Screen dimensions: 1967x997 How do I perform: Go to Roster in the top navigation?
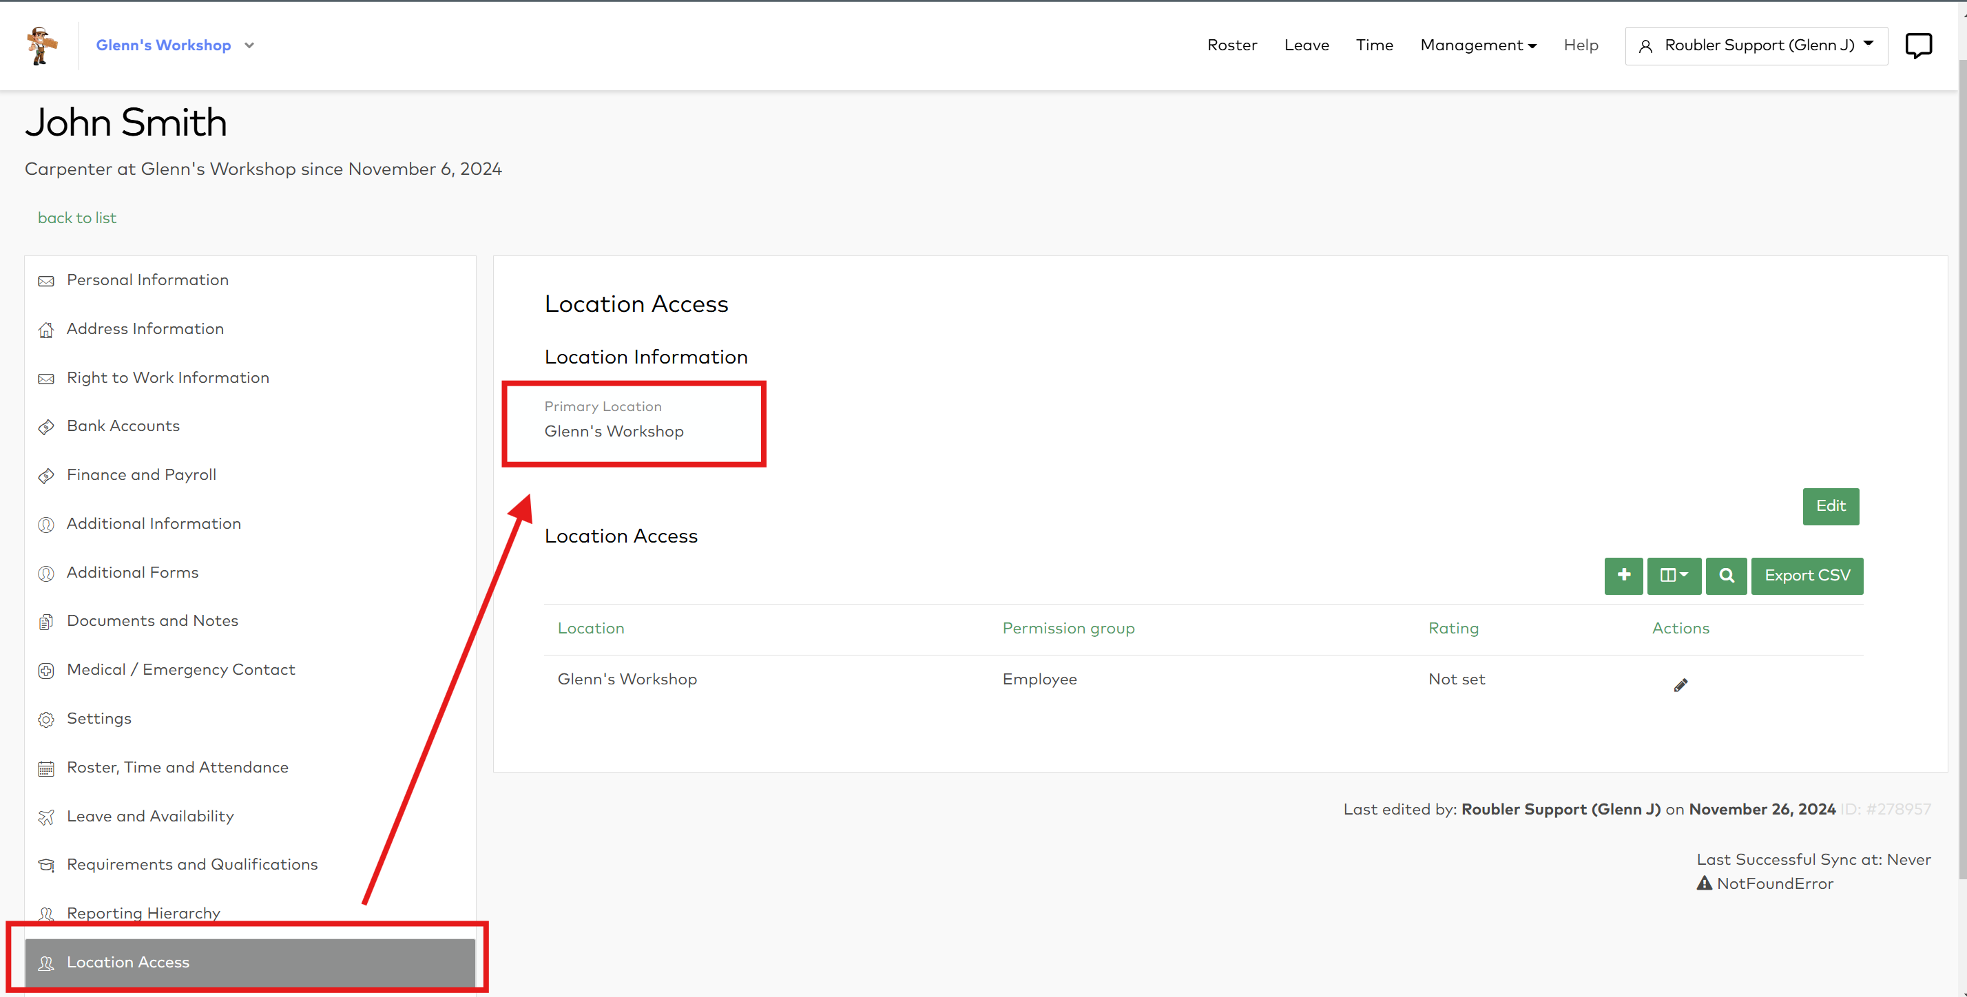[1231, 46]
